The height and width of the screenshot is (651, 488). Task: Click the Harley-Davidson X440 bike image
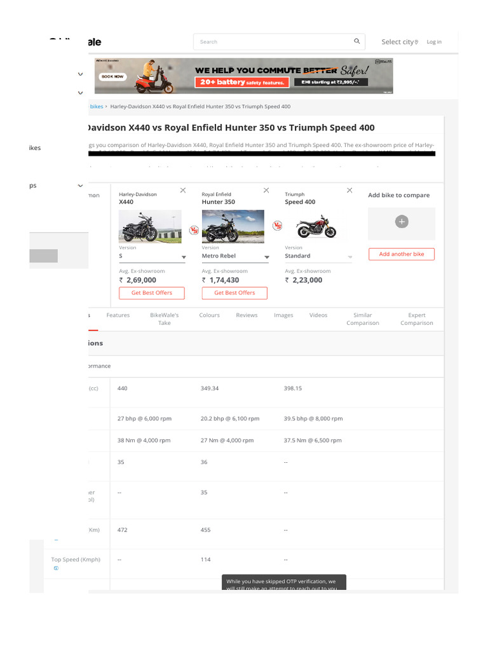150,226
